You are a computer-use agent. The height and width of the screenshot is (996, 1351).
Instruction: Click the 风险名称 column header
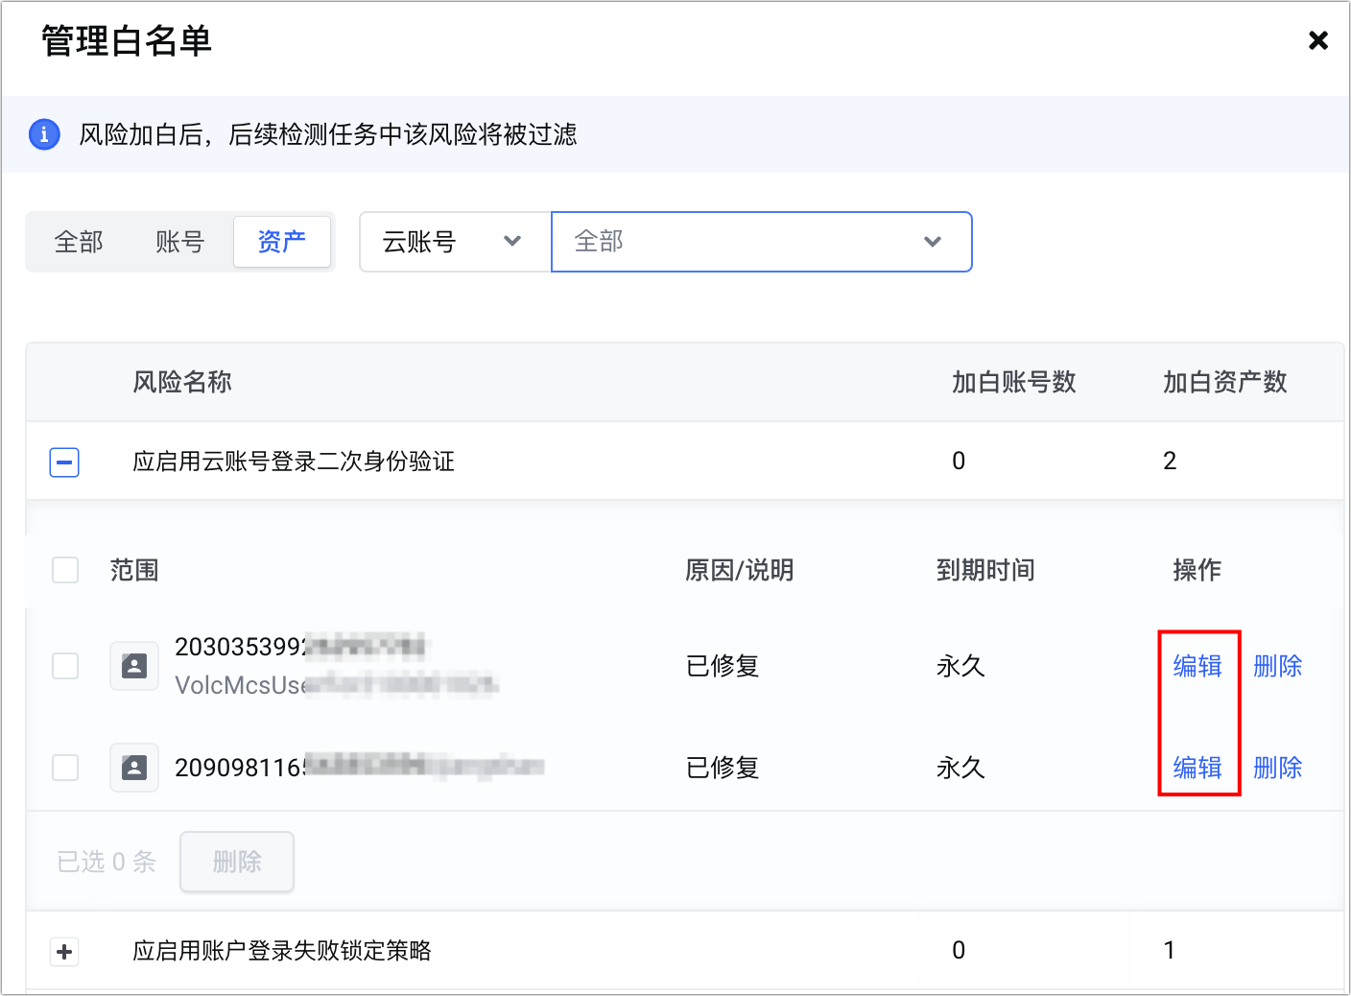tap(182, 382)
